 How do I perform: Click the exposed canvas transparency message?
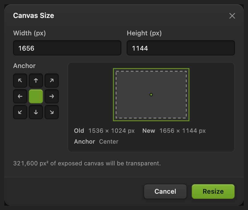(x=87, y=163)
